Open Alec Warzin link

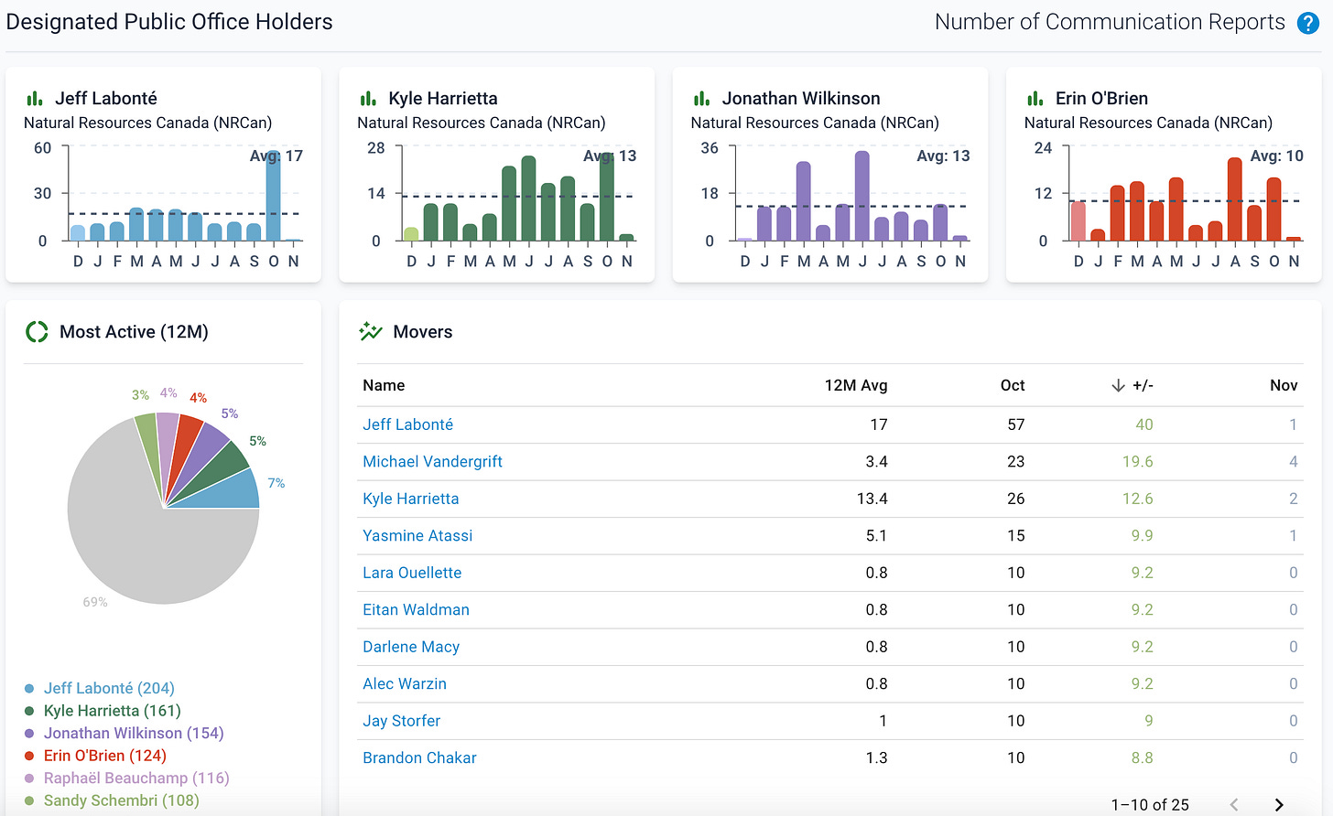(x=405, y=684)
